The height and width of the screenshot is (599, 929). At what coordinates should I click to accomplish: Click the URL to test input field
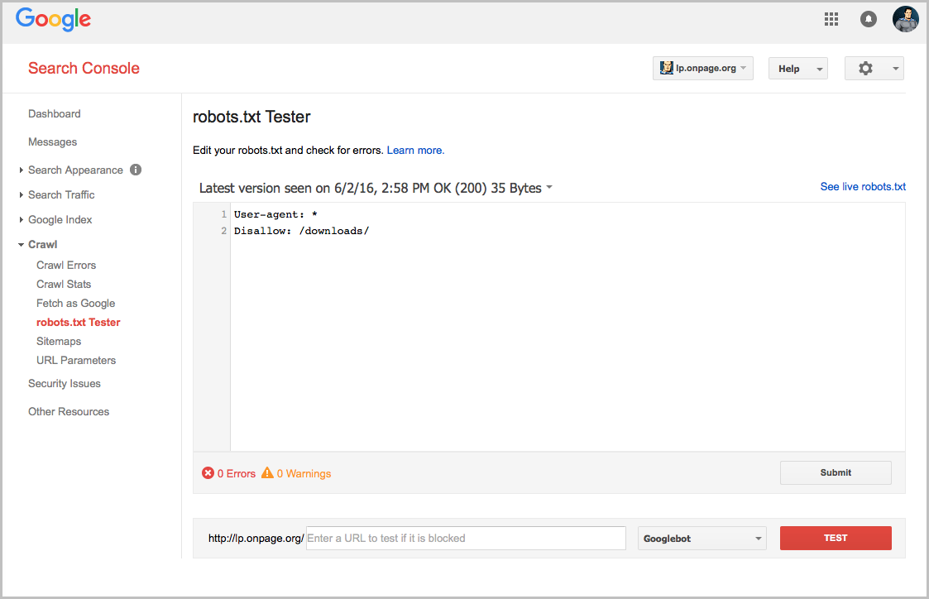pyautogui.click(x=465, y=539)
